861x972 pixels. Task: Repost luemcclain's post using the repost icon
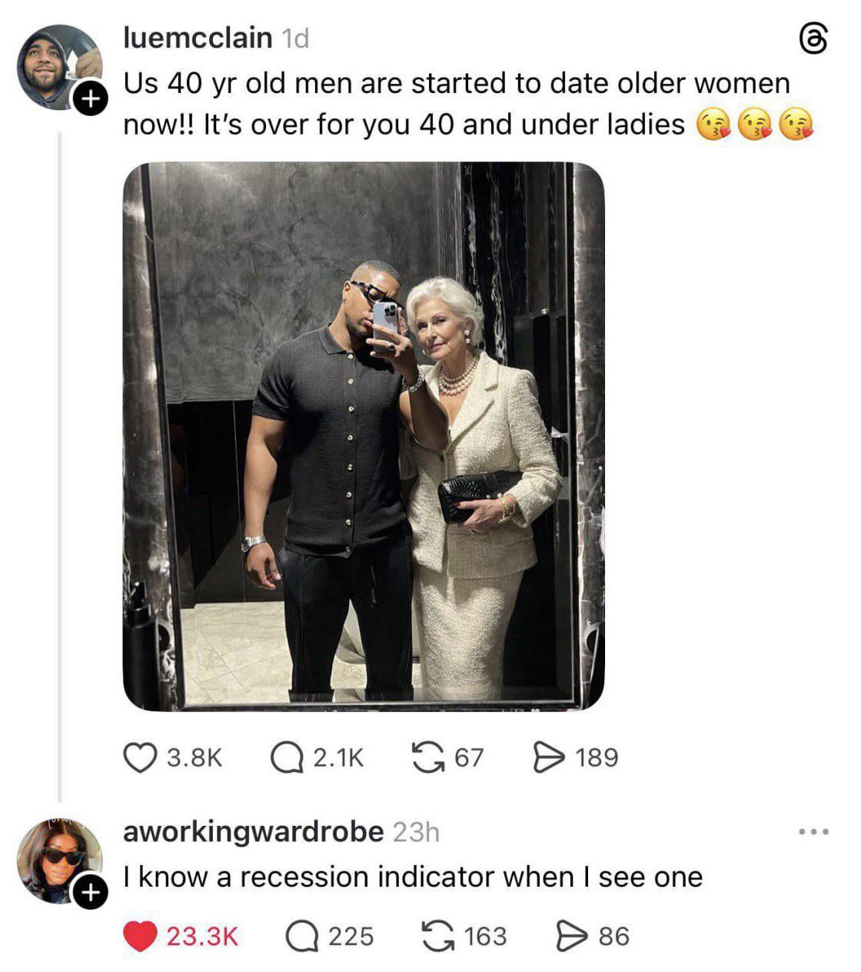click(x=427, y=757)
